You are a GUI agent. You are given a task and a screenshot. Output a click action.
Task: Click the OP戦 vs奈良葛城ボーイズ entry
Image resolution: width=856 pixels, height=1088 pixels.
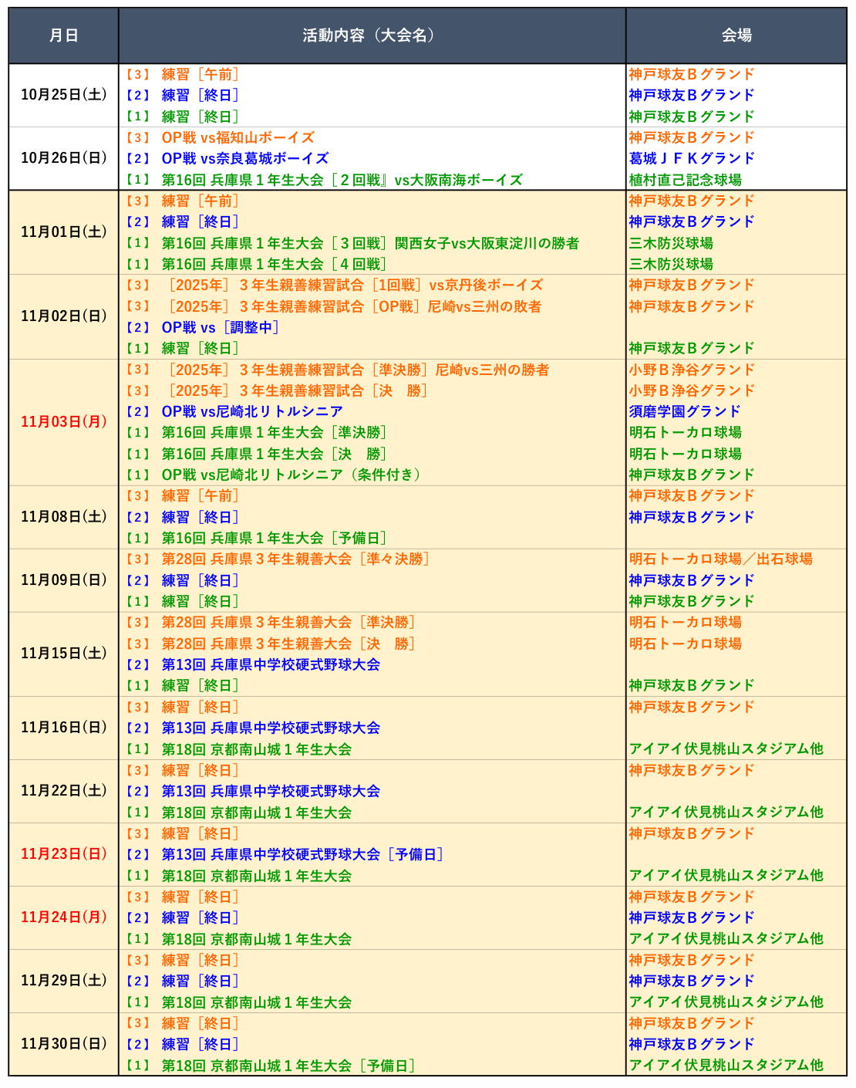tap(244, 158)
